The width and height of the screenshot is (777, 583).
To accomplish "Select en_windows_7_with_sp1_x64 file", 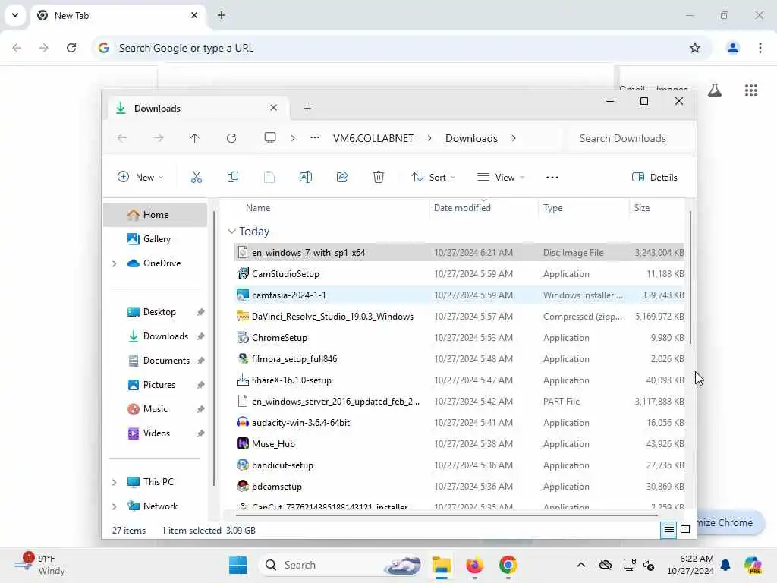I will tap(459, 253).
